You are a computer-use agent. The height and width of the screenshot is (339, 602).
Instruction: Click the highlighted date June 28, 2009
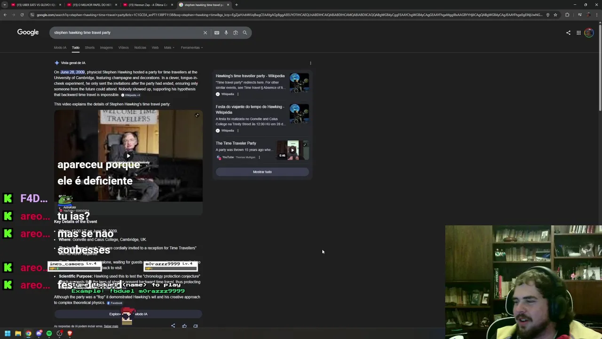[x=72, y=72]
